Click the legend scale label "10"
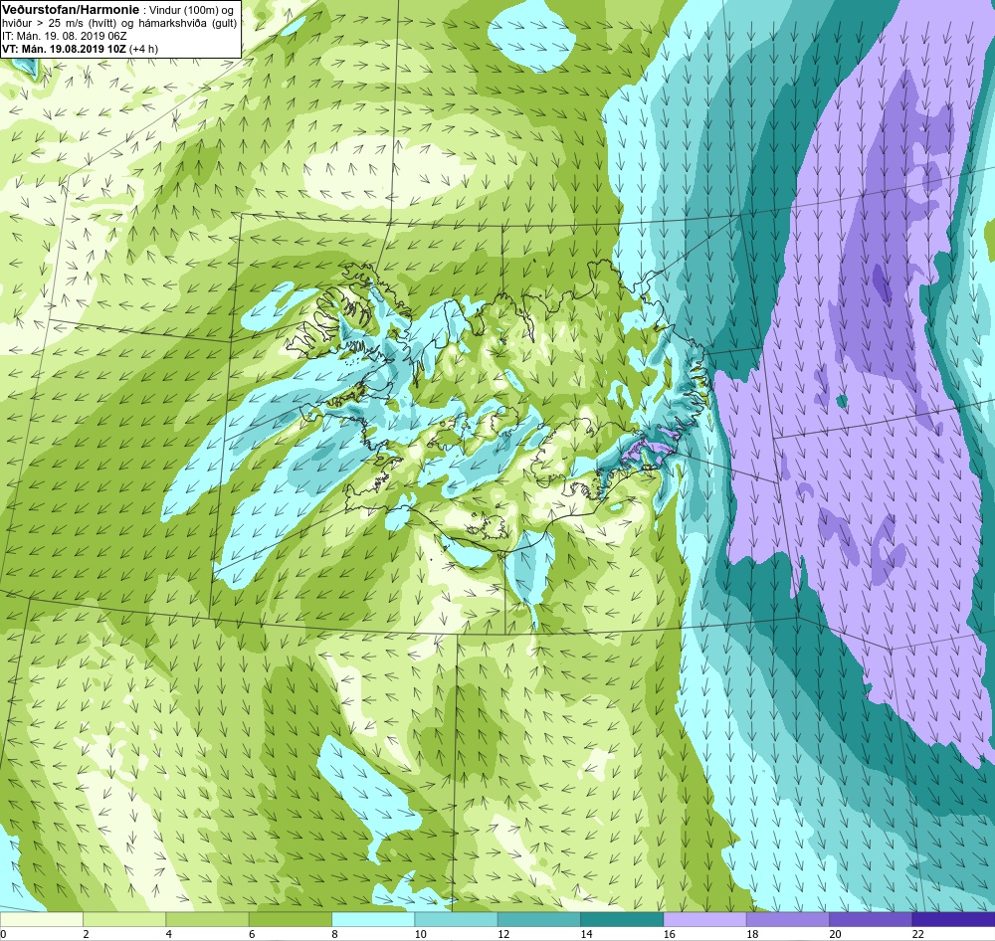Screen dimensions: 995x941 tap(421, 934)
